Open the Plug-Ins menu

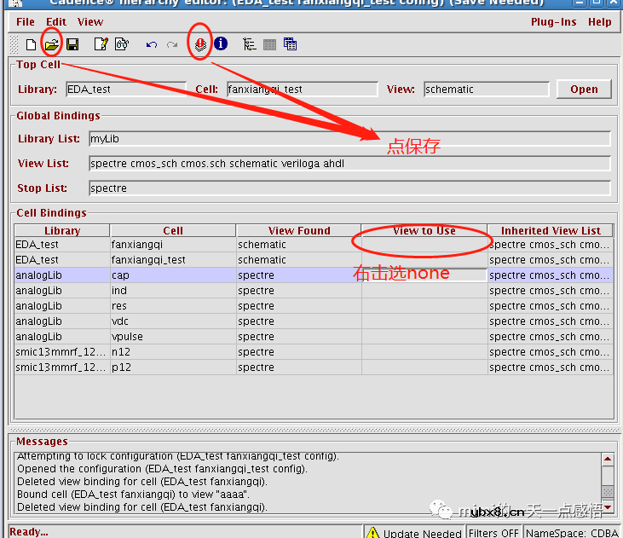(x=553, y=22)
